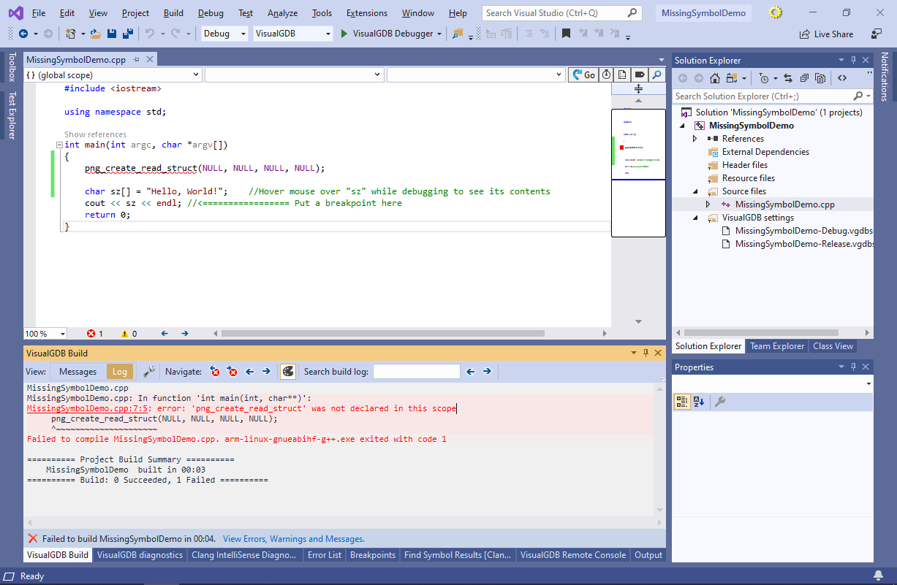Pin the MissingSymbolDemo.cpp tab
Viewport: 897px width, 585px height.
pyautogui.click(x=136, y=60)
